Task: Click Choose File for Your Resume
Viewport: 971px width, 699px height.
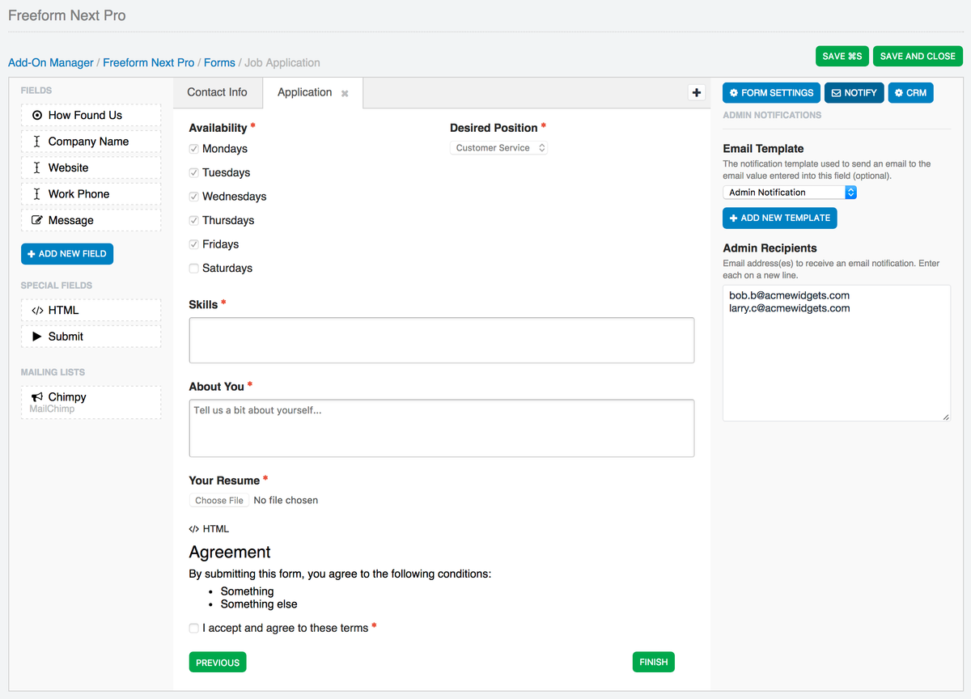Action: click(219, 501)
